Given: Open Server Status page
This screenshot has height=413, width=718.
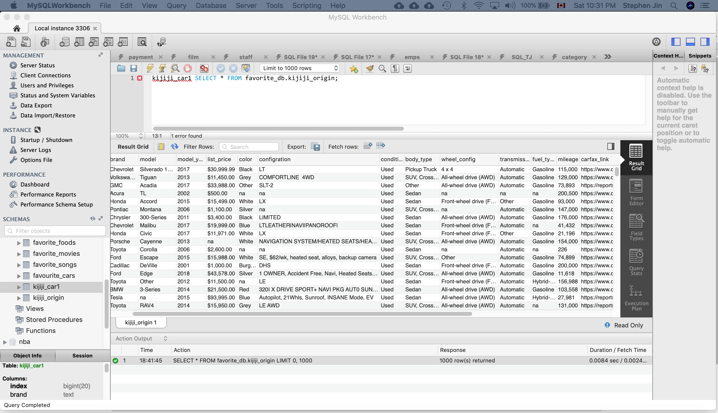Looking at the screenshot, I should [38, 65].
